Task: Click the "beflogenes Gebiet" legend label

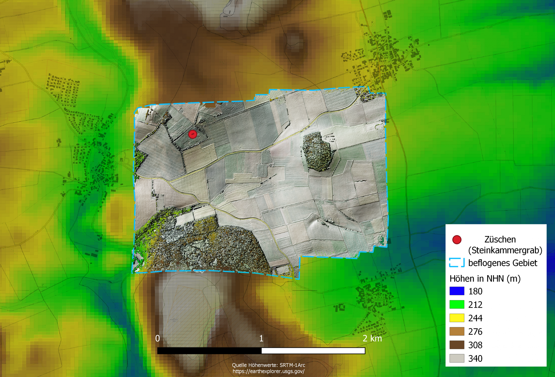Action: [503, 263]
